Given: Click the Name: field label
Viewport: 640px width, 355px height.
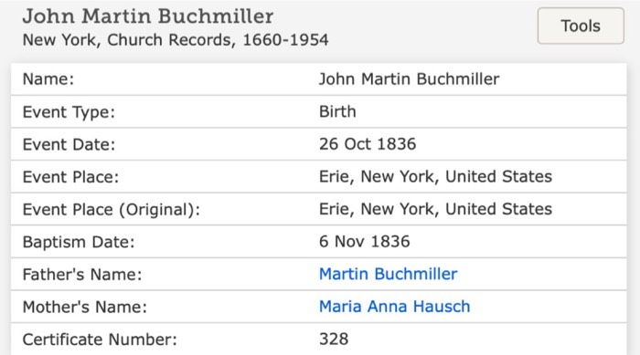Looking at the screenshot, I should pos(48,79).
